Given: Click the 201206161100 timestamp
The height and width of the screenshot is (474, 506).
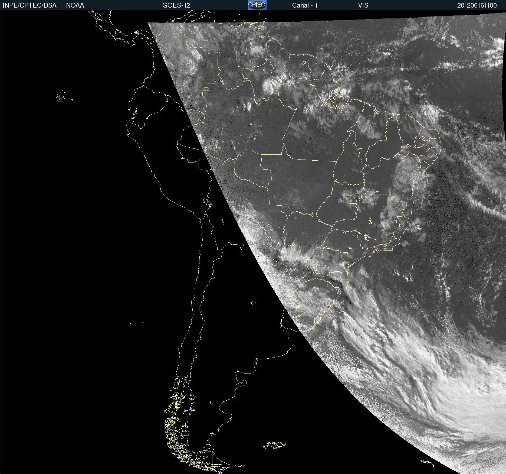Looking at the screenshot, I should pos(477,5).
